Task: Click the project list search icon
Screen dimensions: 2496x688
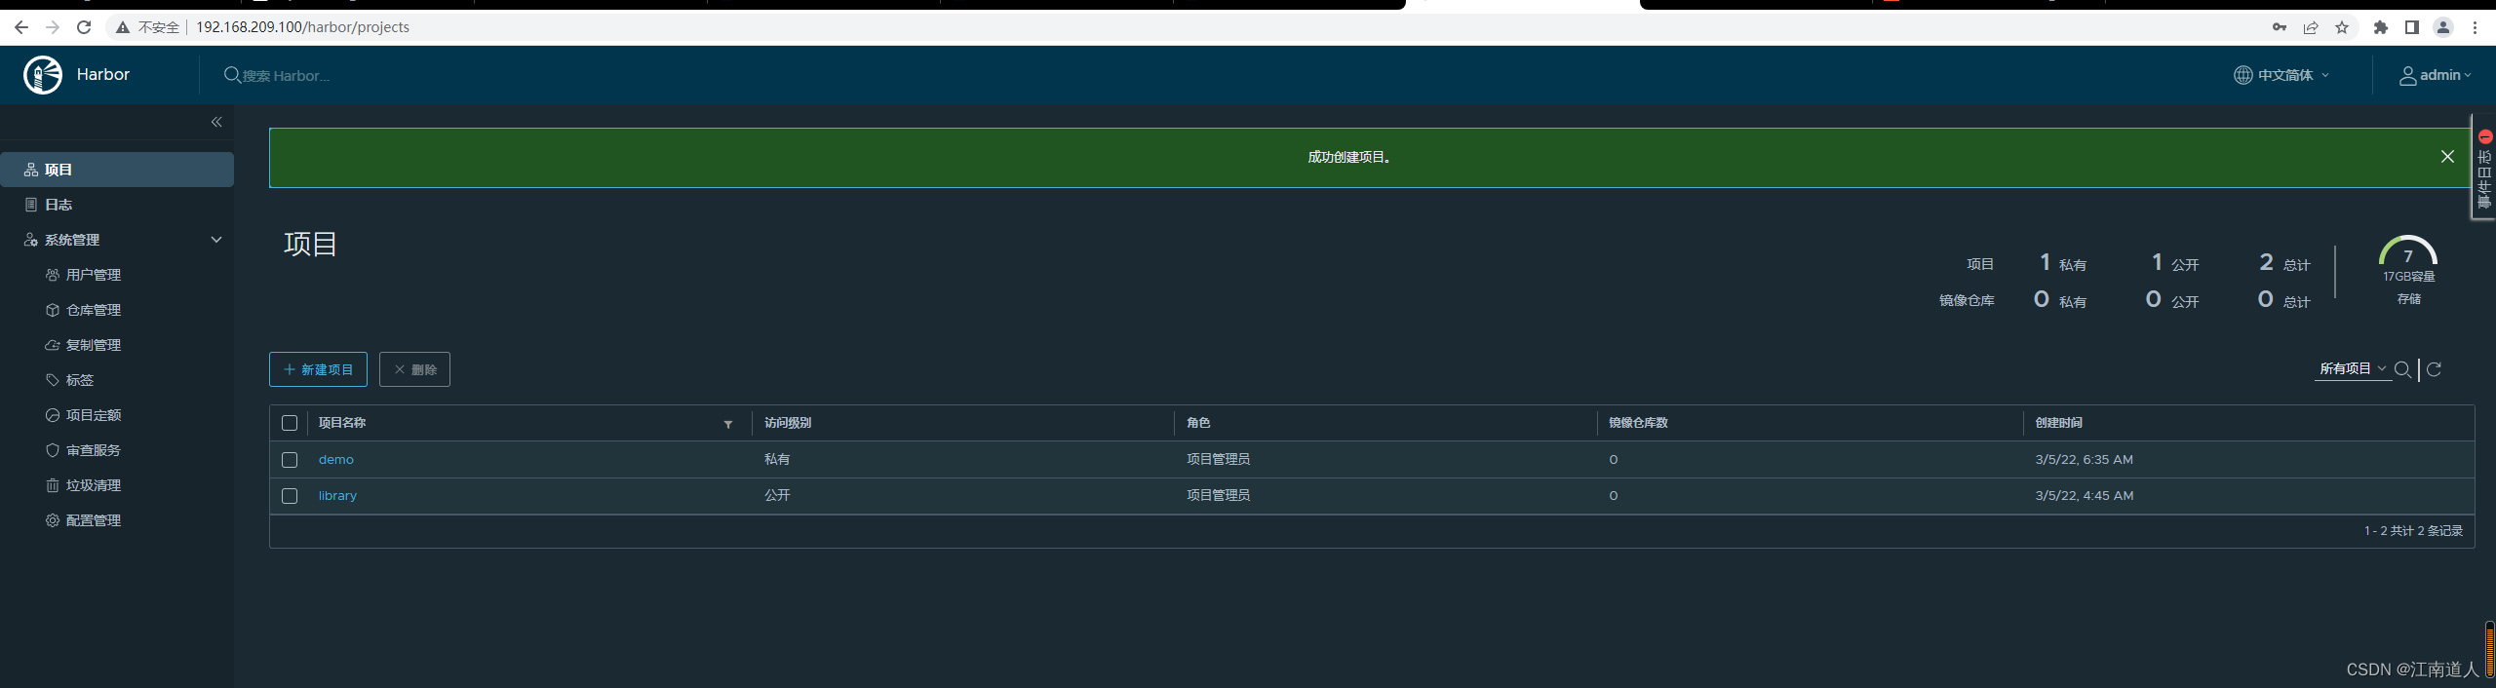Action: [x=2403, y=369]
